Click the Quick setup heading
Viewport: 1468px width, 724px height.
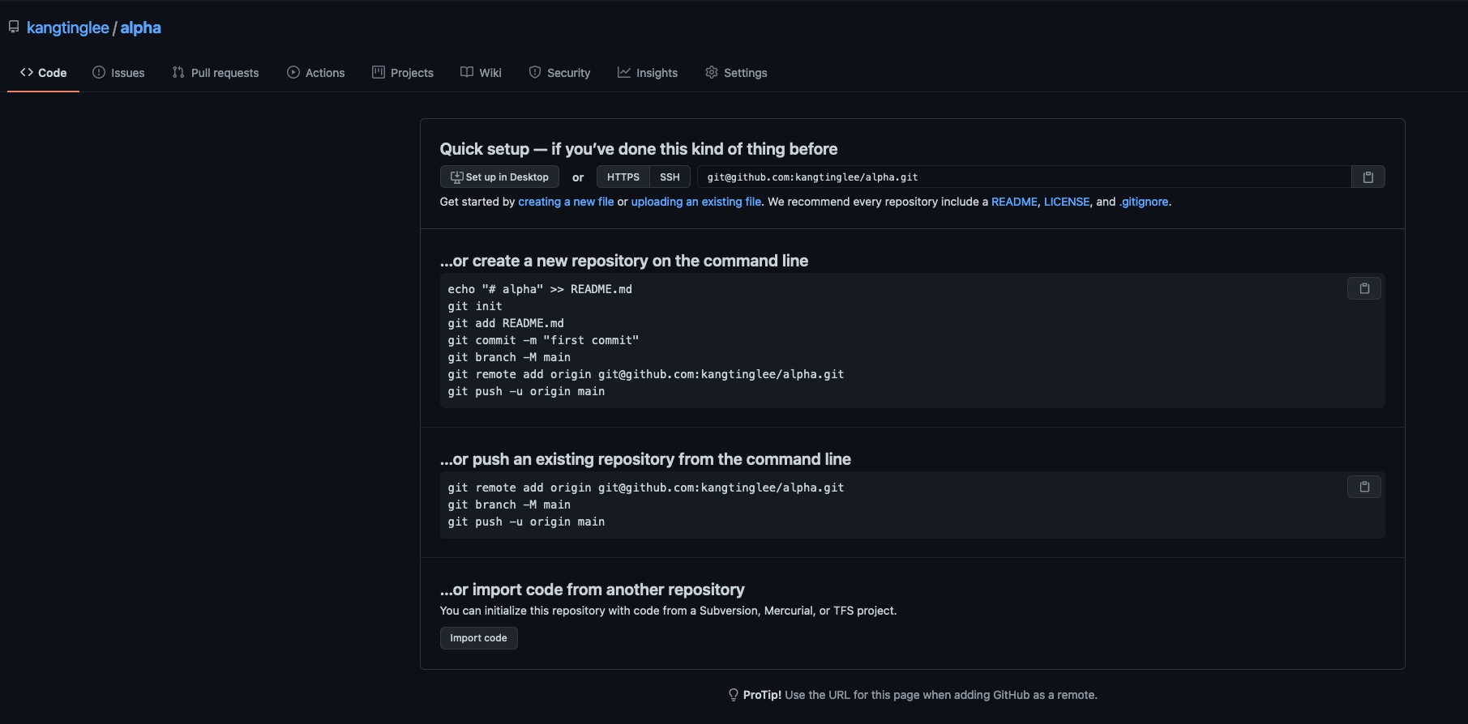(639, 149)
